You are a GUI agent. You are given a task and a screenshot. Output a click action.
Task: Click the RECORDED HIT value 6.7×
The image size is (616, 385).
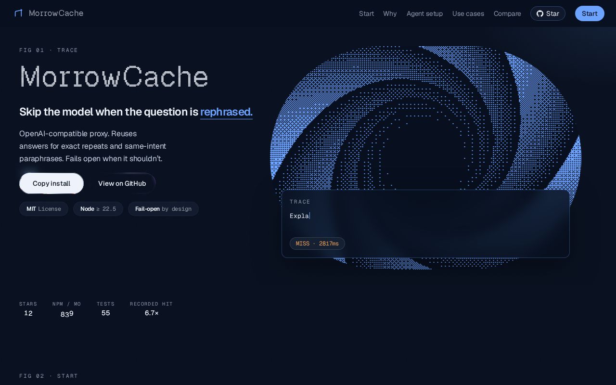(152, 313)
